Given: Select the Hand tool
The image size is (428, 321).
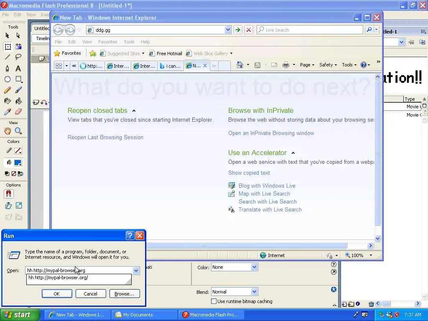Looking at the screenshot, I should pos(8,131).
